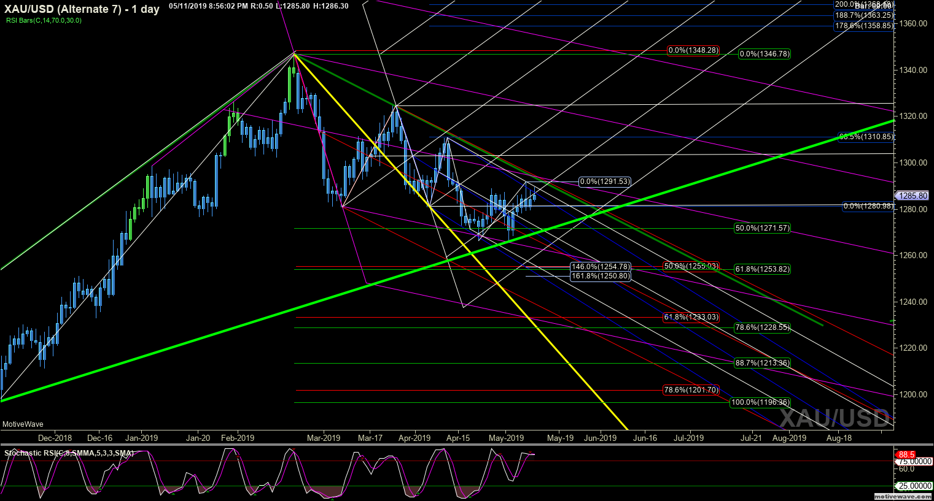Select Aug-18 on the time axis
934x501 pixels.
pyautogui.click(x=839, y=438)
